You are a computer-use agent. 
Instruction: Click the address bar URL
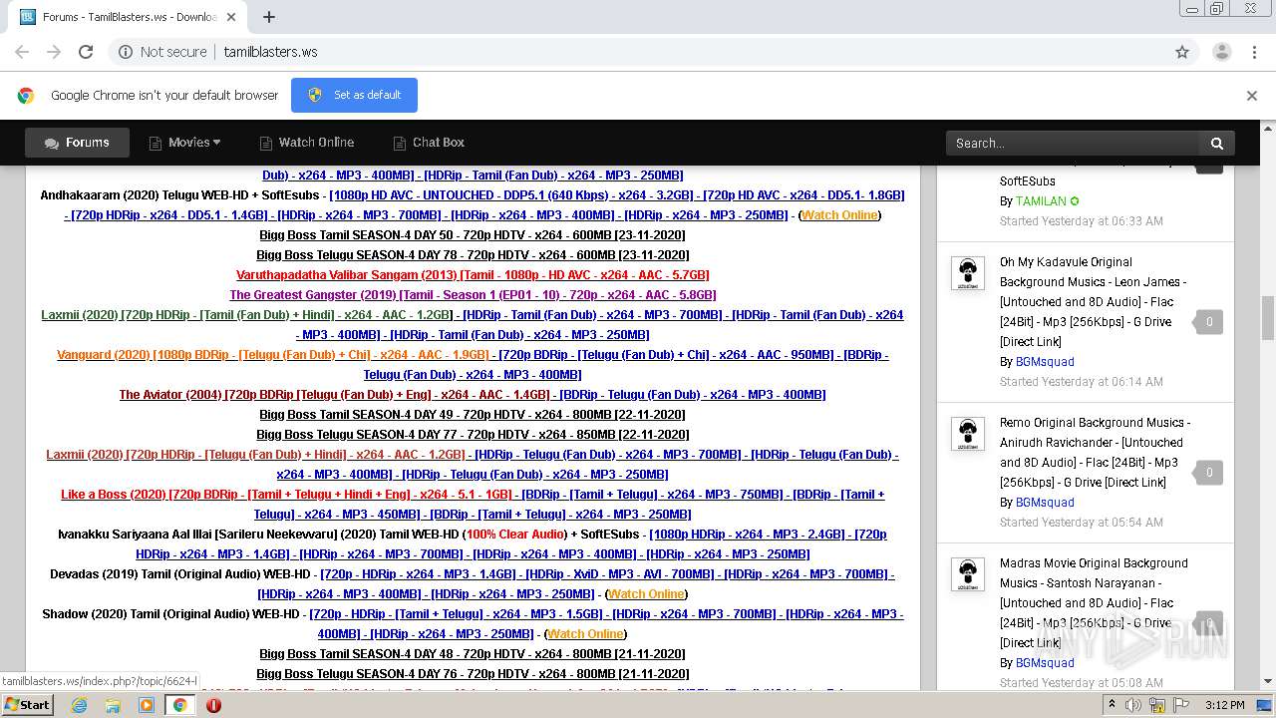tap(270, 52)
